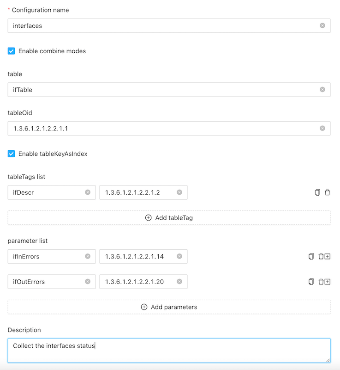Clear the ifOutErrors name input
The image size is (340, 370).
(88, 281)
